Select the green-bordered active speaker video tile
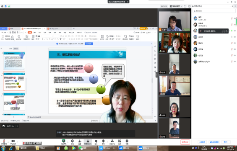Screen dimensions: 237x151 [x=174, y=43]
